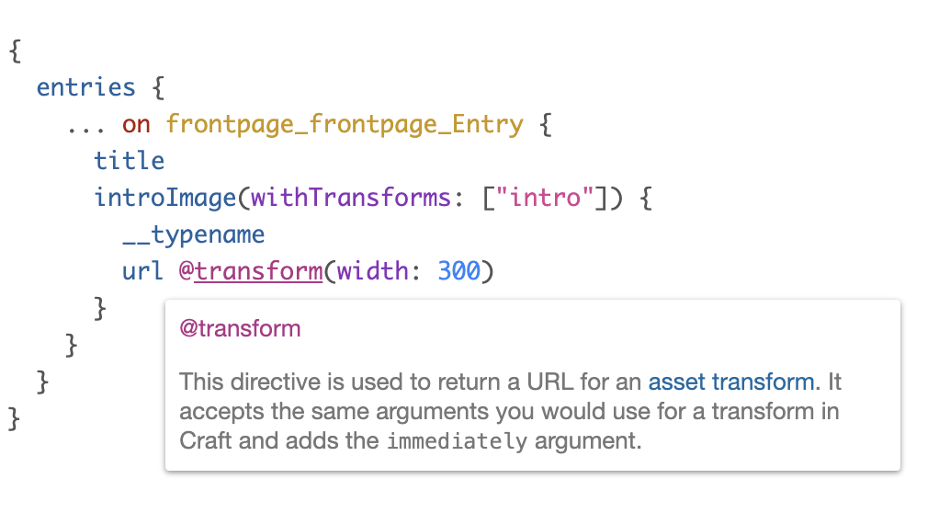The image size is (939, 513).
Task: Open the asset transform link
Action: tap(730, 382)
